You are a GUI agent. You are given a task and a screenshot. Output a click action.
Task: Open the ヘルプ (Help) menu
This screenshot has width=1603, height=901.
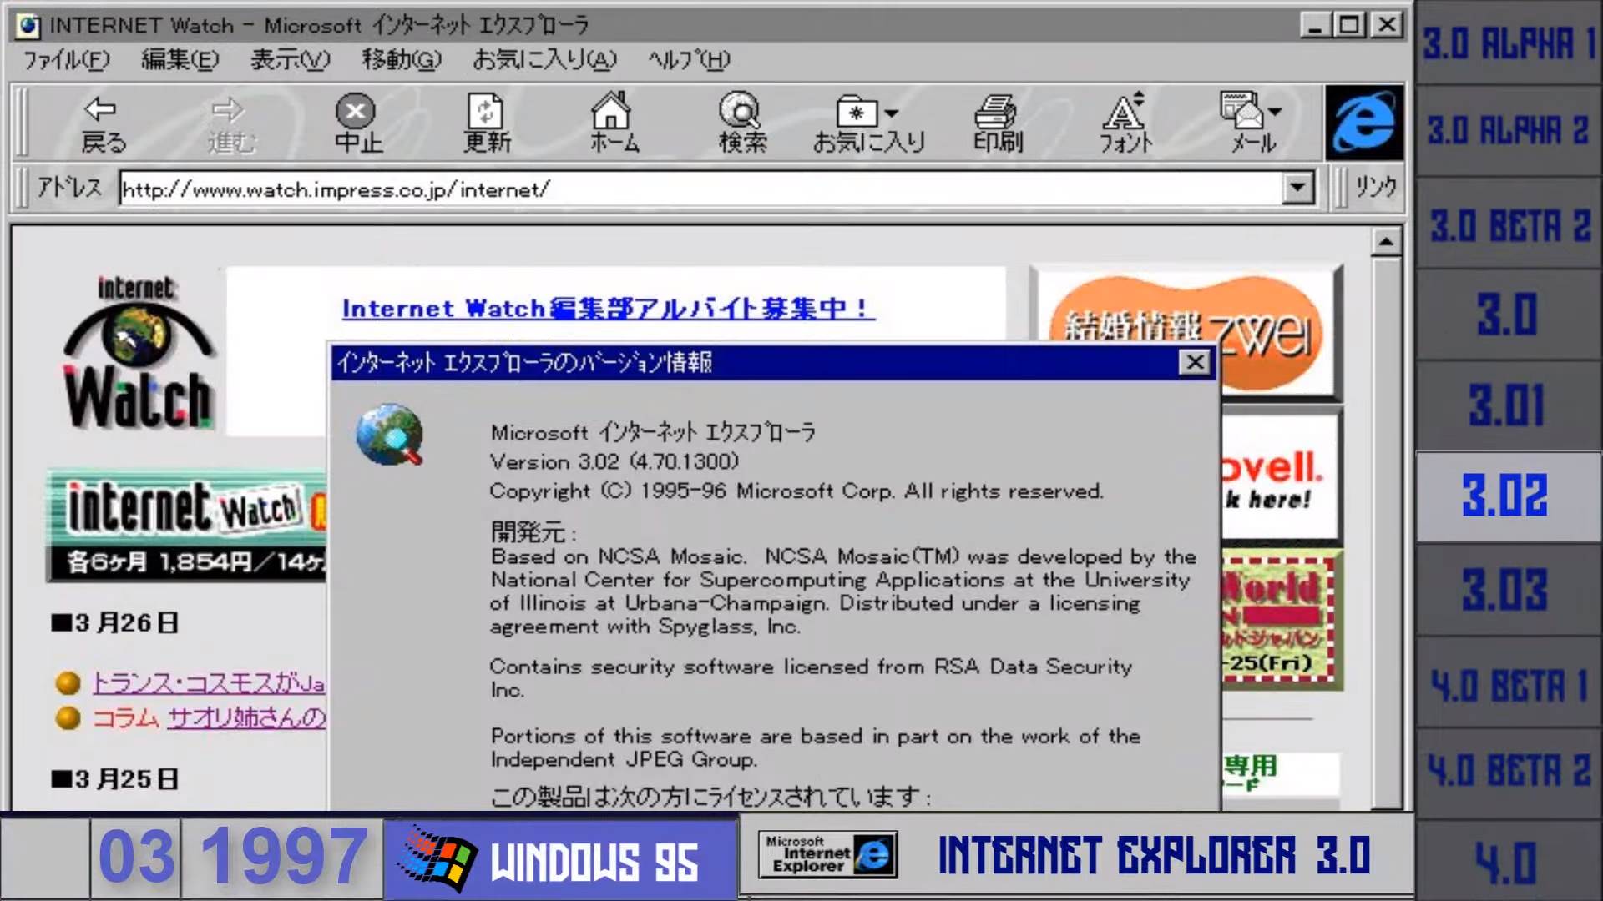[688, 59]
